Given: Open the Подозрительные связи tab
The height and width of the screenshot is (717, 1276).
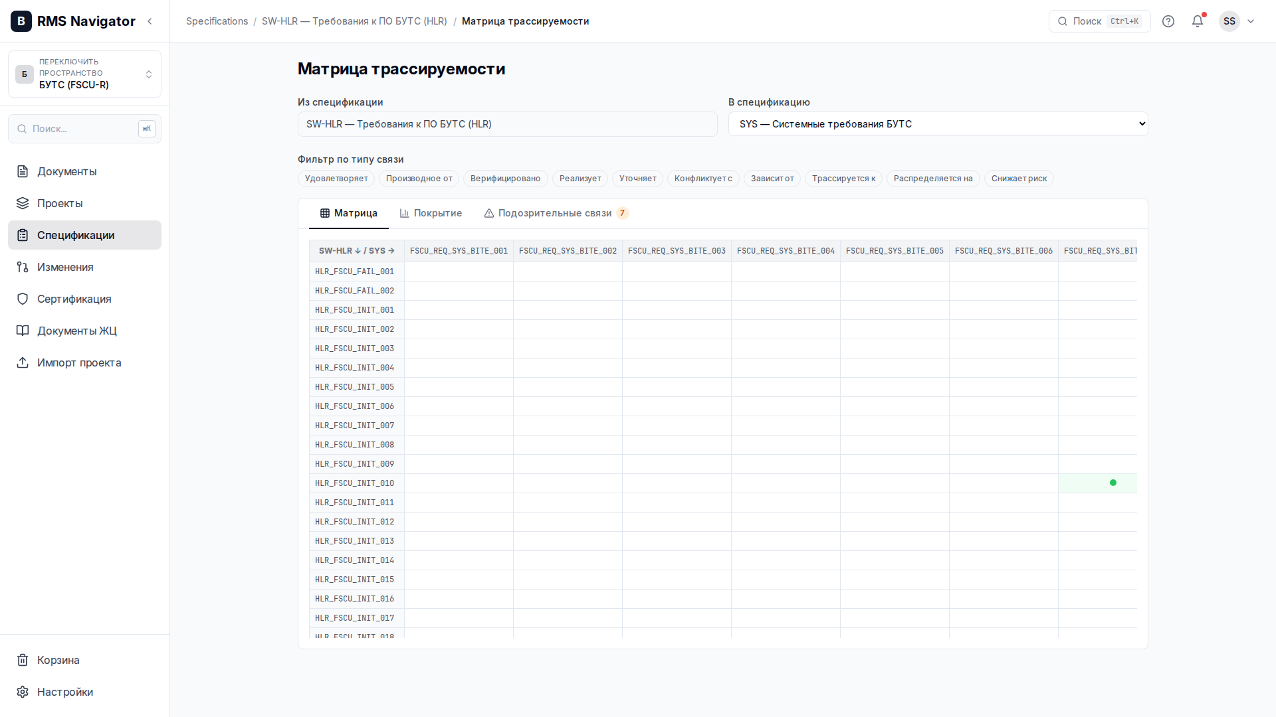Looking at the screenshot, I should click(x=557, y=213).
